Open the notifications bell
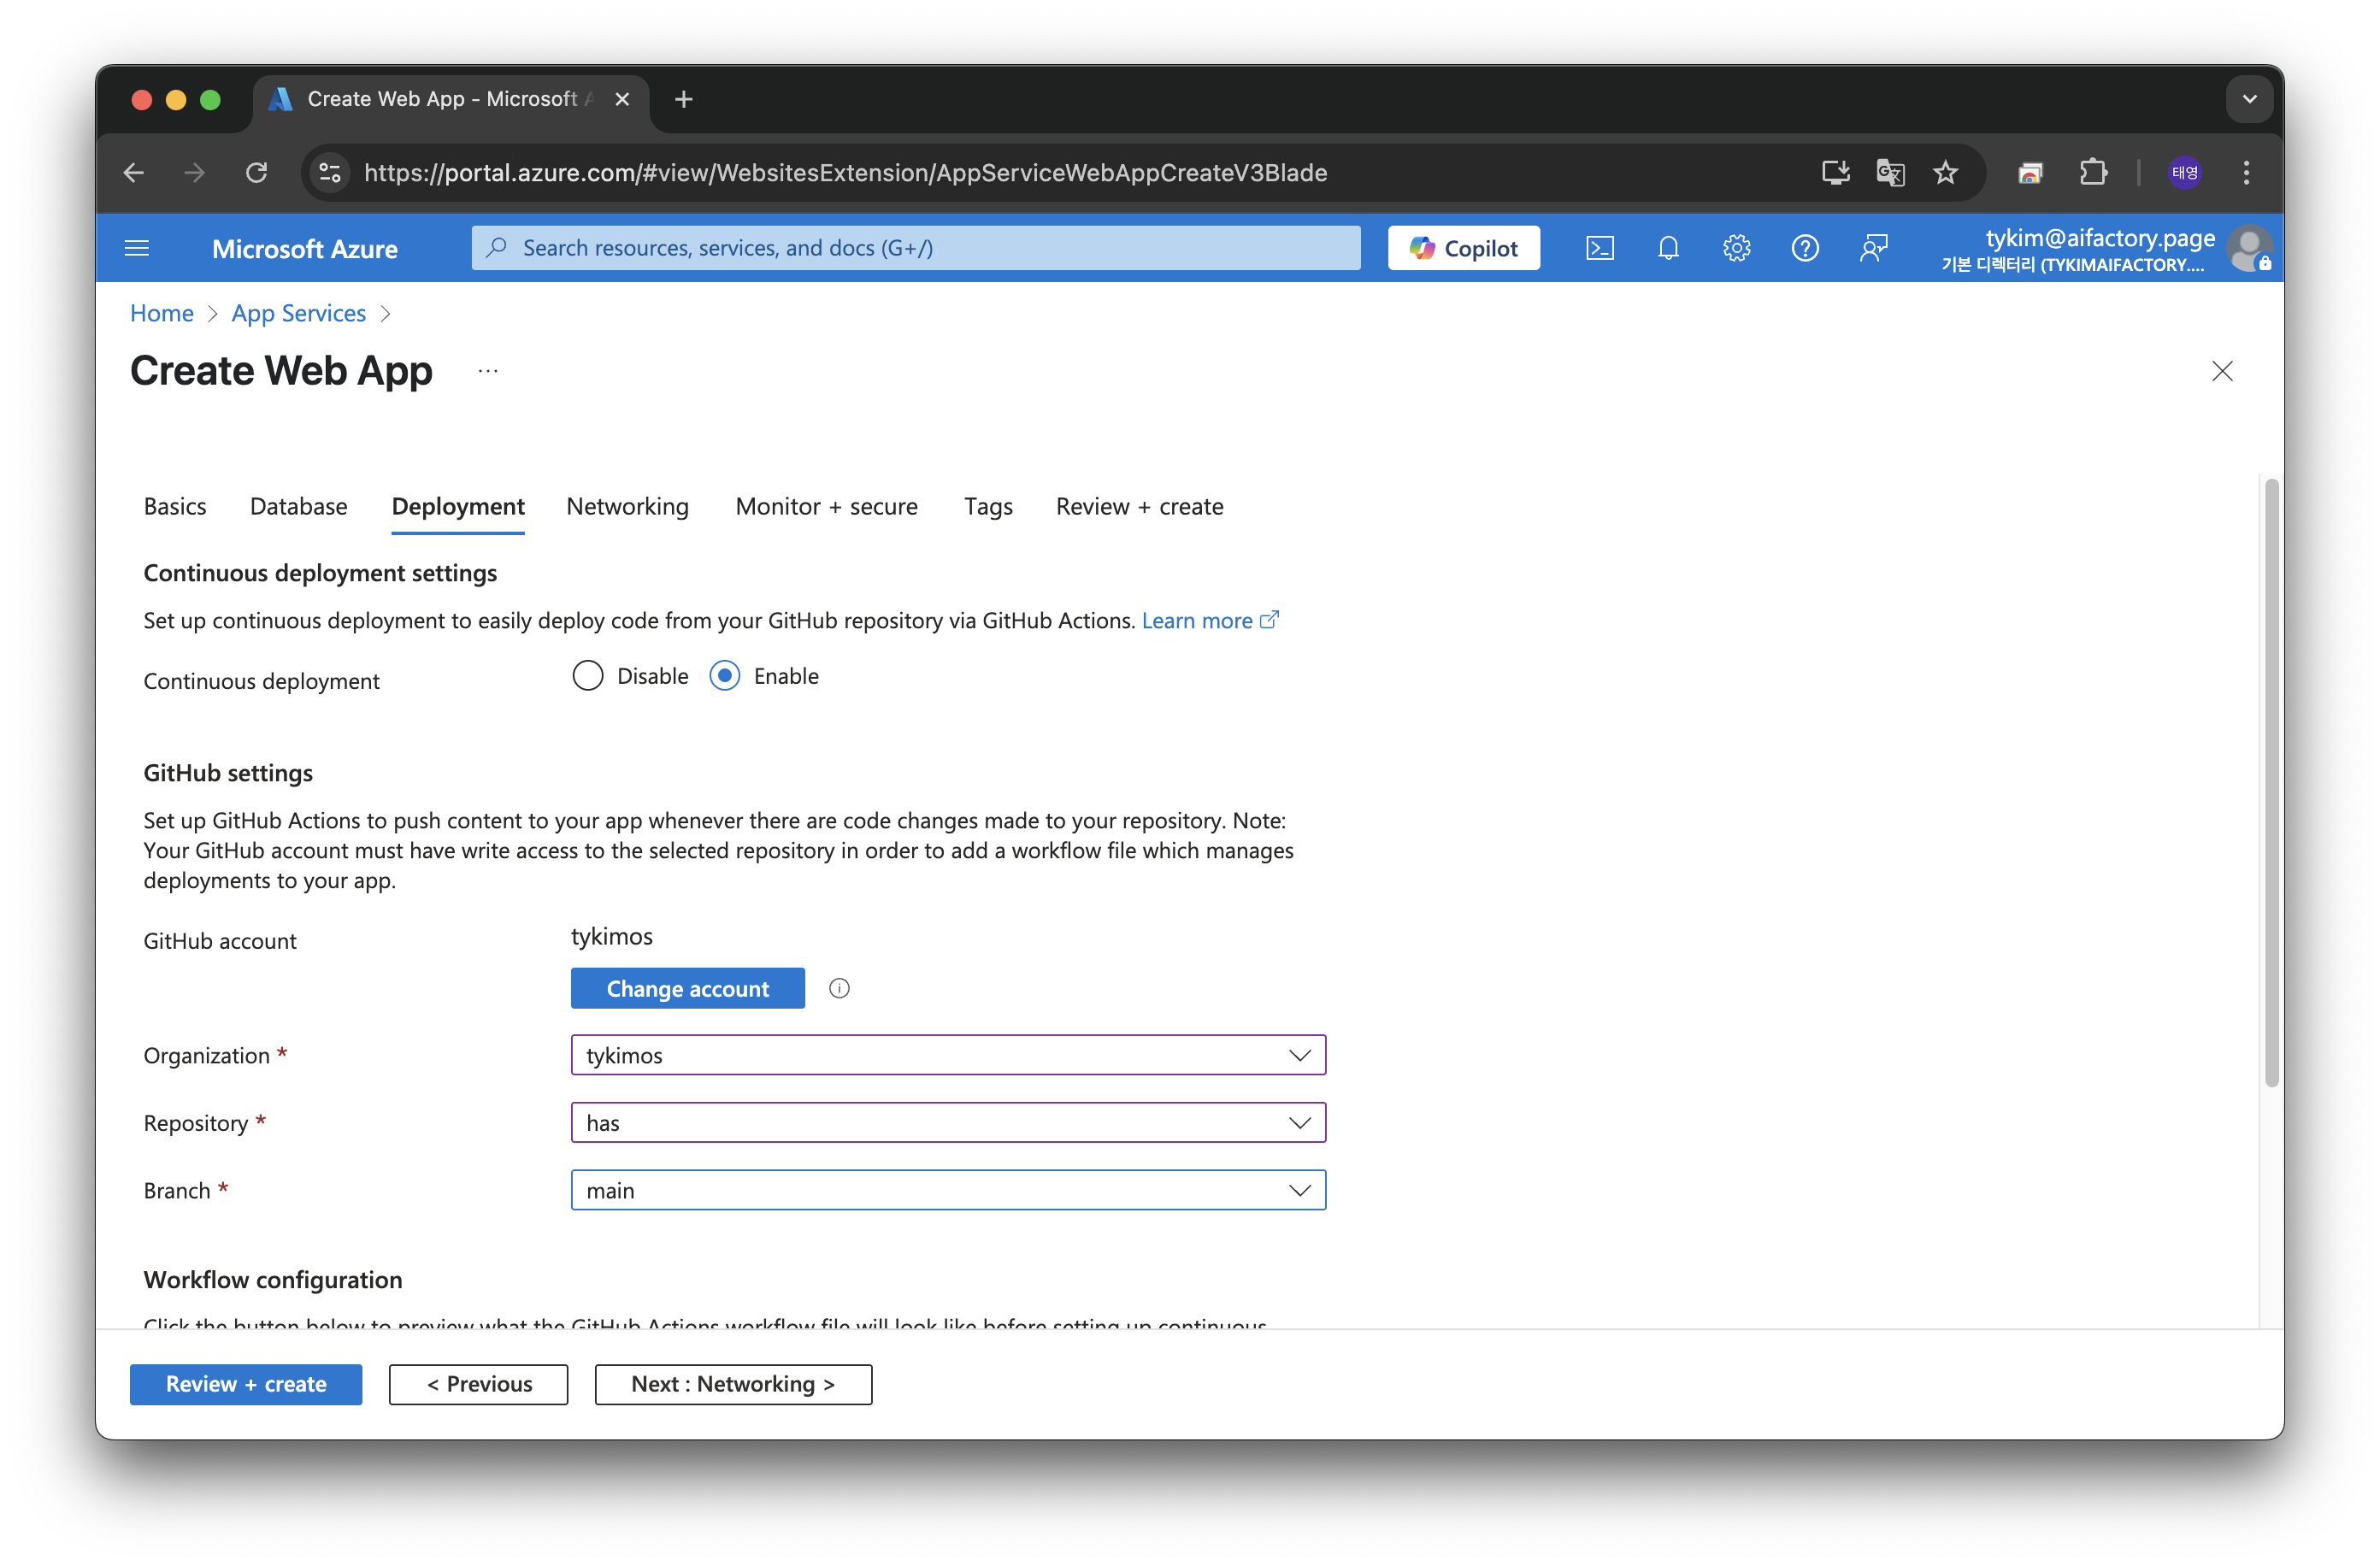The image size is (2380, 1566). click(x=1668, y=248)
